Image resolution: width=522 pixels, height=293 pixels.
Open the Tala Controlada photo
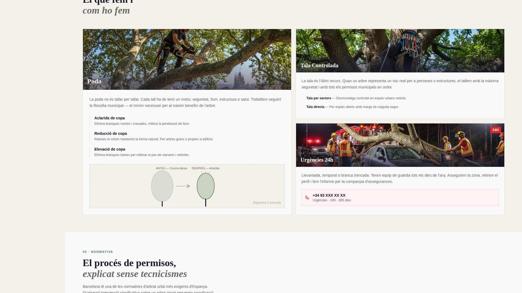(x=400, y=51)
